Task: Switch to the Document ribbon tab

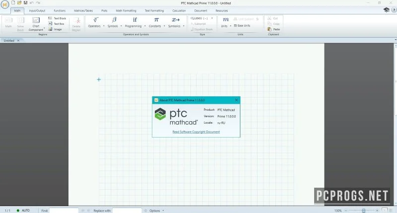Action: coord(200,10)
